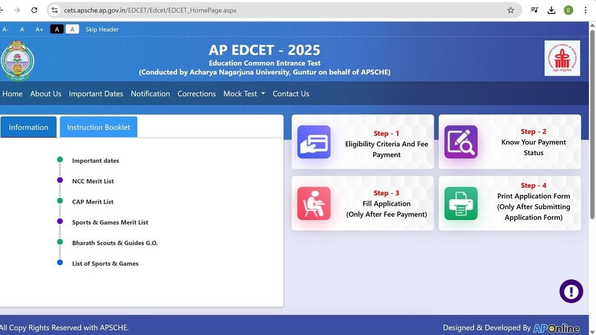
Task: Decrease font size with A- button
Action: (6, 29)
